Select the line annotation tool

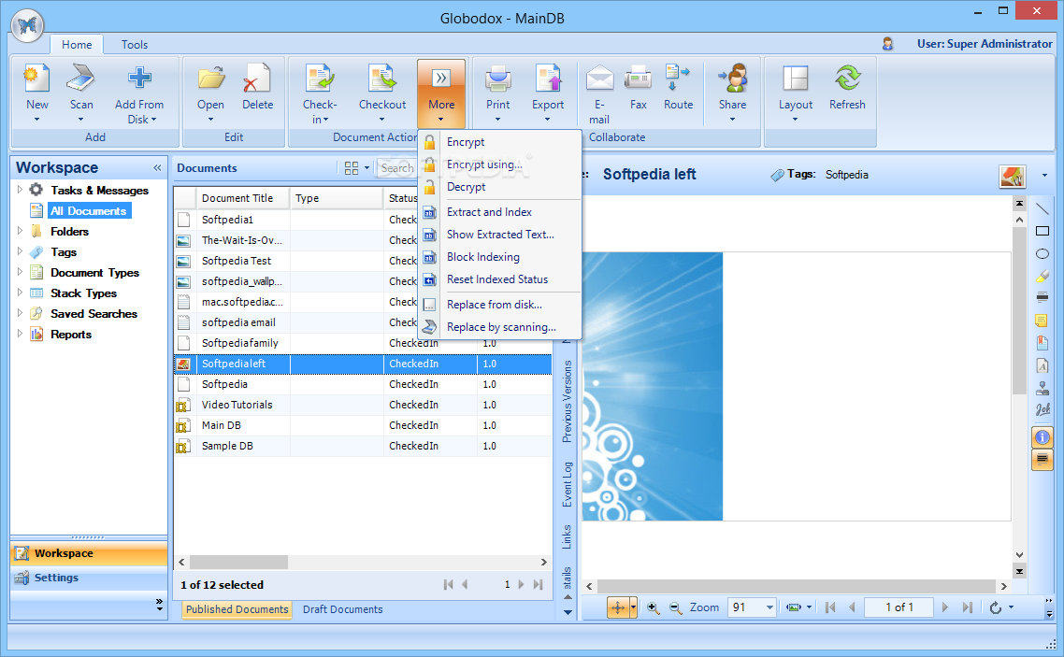[x=1042, y=208]
